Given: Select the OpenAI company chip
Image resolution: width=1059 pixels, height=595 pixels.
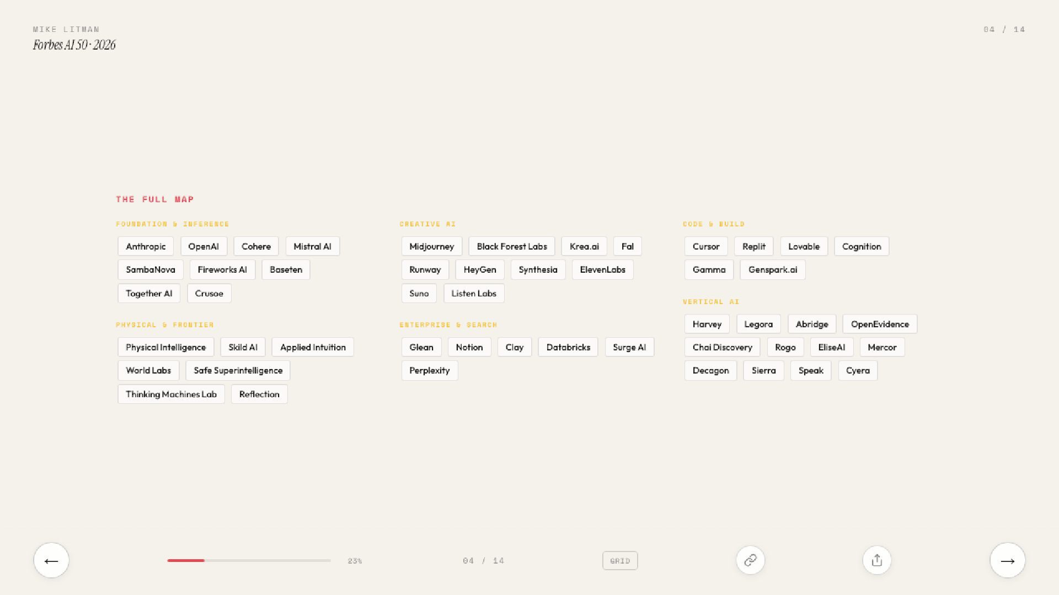Looking at the screenshot, I should point(204,246).
